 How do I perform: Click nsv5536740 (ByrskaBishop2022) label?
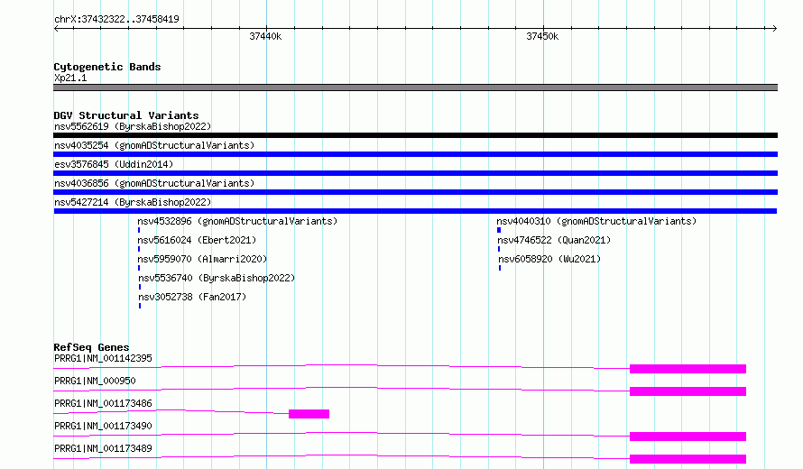[x=217, y=278]
